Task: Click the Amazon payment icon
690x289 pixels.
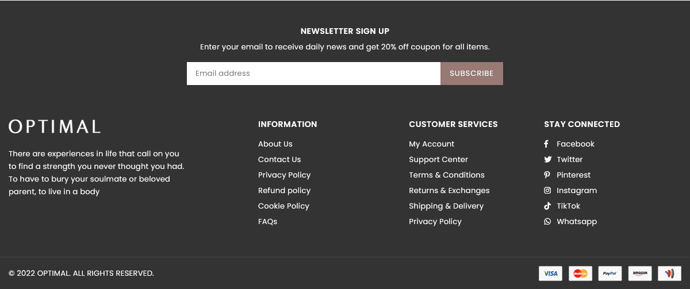Action: tap(639, 273)
